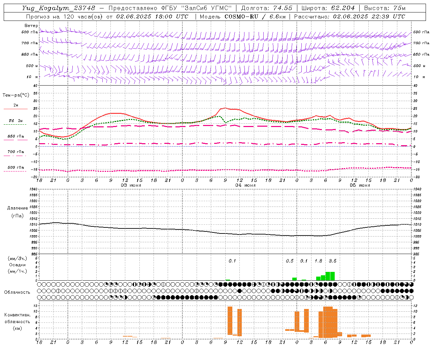Click the 1.8 precipitation total value
The image size is (431, 345).
tap(318, 261)
